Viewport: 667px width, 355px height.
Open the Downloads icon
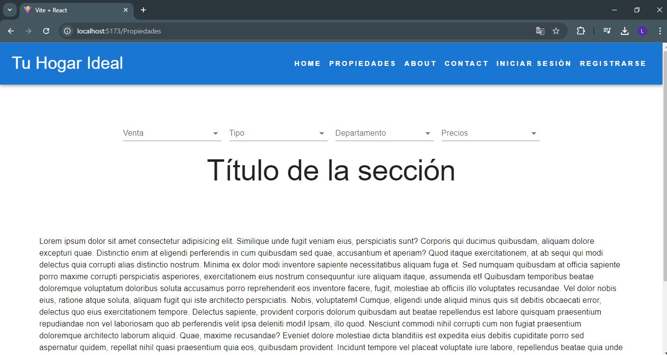(x=625, y=31)
